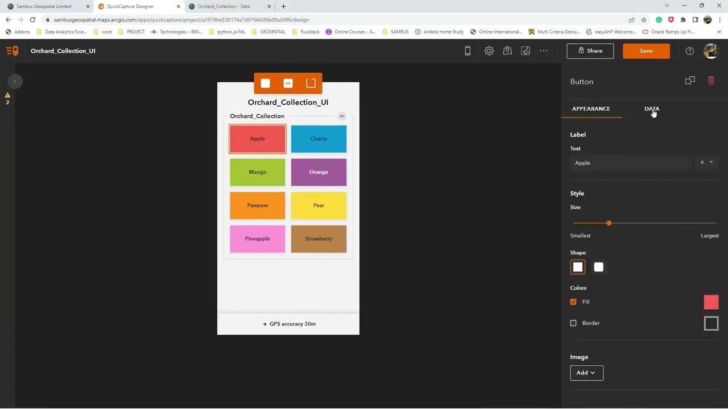
Task: Click the button Size slider handle
Action: tap(609, 223)
